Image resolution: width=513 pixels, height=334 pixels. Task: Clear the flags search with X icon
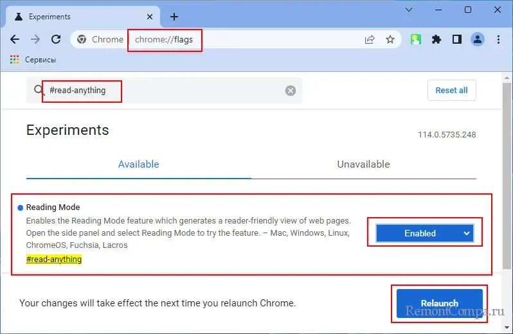(x=291, y=91)
